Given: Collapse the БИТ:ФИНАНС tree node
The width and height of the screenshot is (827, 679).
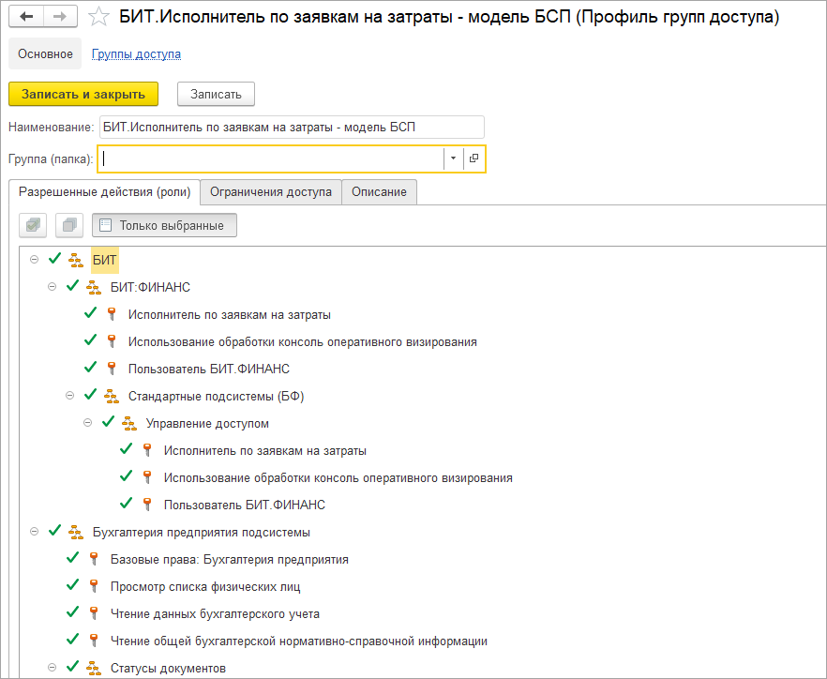Looking at the screenshot, I should click(x=53, y=287).
